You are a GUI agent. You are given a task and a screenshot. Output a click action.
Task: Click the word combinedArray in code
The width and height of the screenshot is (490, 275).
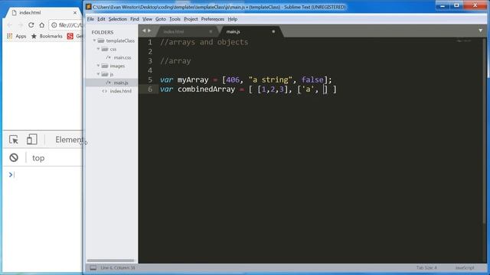pos(206,89)
